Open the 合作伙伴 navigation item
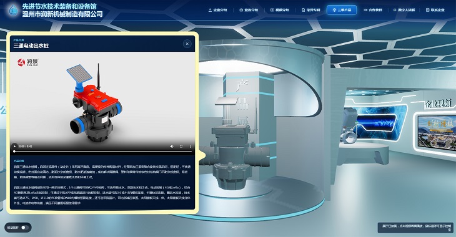 pyautogui.click(x=373, y=10)
